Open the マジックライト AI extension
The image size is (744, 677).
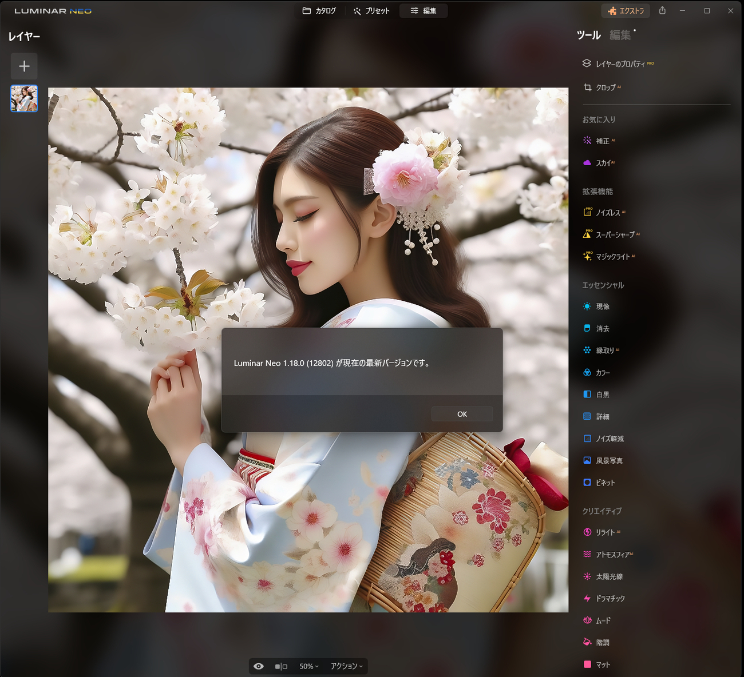click(x=609, y=257)
